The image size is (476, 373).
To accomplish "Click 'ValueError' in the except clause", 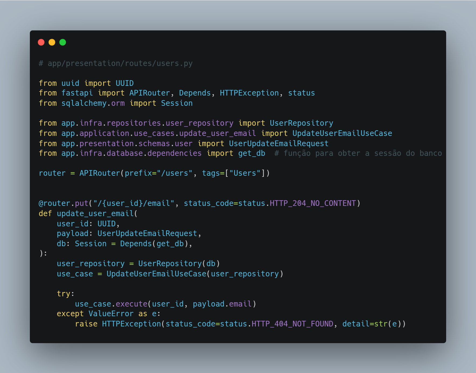I will click(111, 314).
